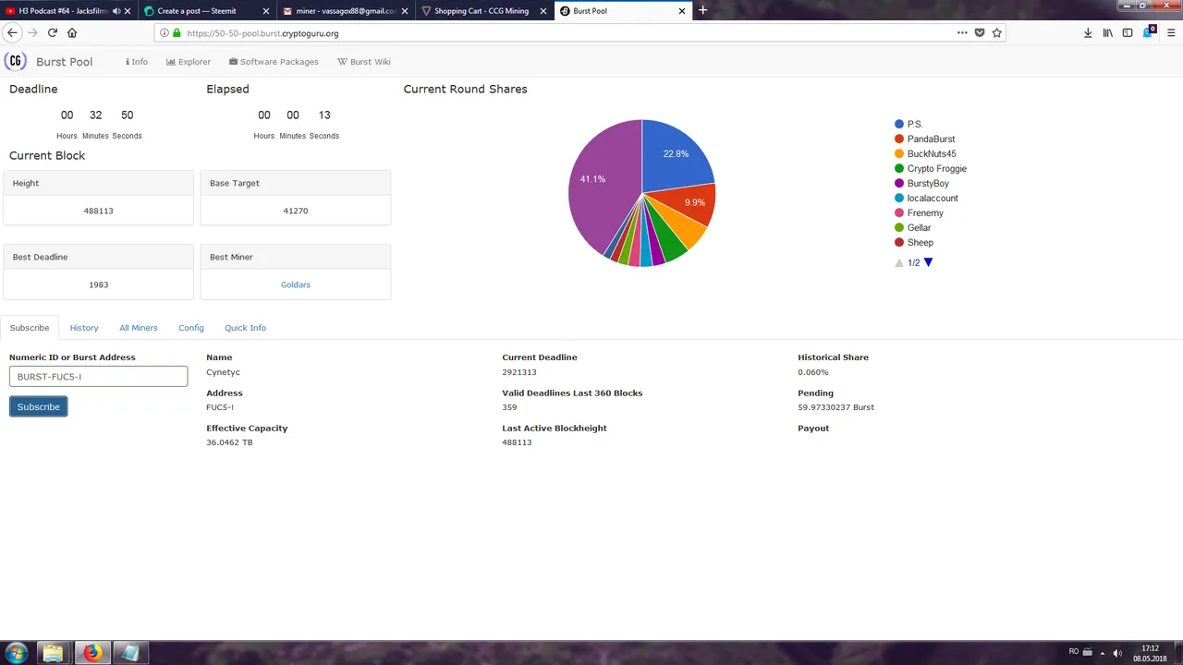Reload the page with the refresh icon
This screenshot has width=1183, height=665.
click(x=53, y=32)
